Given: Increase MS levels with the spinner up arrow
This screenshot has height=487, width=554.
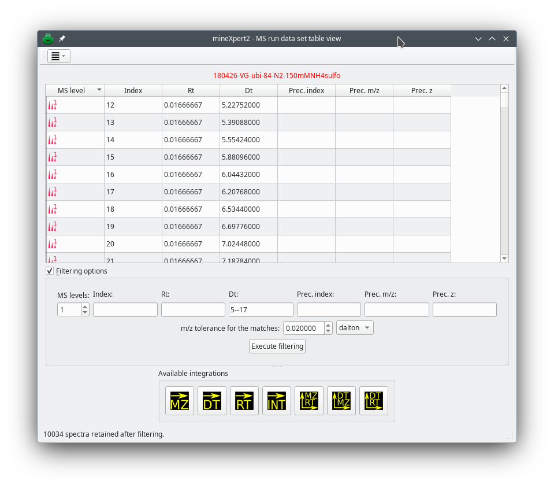Looking at the screenshot, I should (84, 307).
